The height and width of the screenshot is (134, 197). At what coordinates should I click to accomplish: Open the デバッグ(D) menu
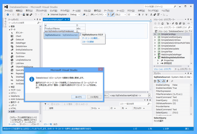click(x=65, y=11)
